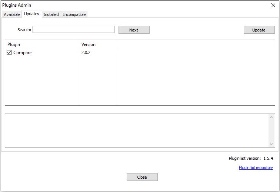Click the description box scroll up arrow
Screen dimensions: 280x192
[x=271, y=117]
